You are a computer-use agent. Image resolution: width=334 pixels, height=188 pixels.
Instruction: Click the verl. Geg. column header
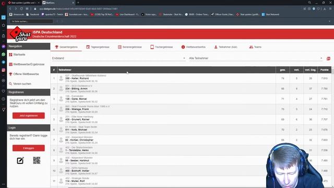tap(311, 70)
